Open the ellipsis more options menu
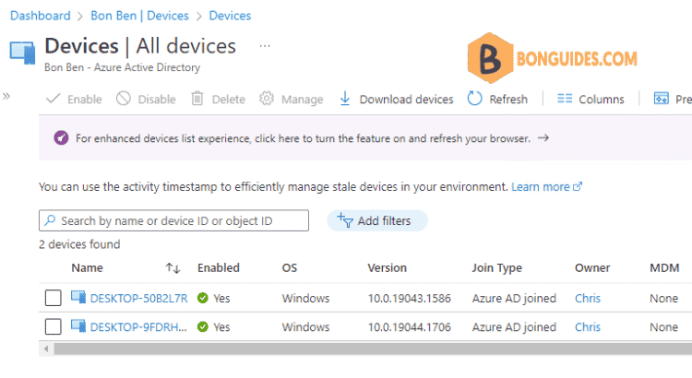 pyautogui.click(x=265, y=45)
